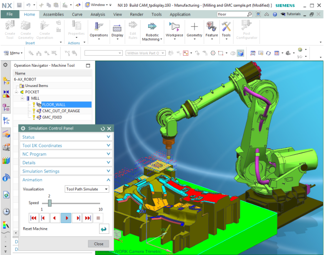Open the Within Work Part Only dropdown
The height and width of the screenshot is (255, 324).
tap(146, 53)
